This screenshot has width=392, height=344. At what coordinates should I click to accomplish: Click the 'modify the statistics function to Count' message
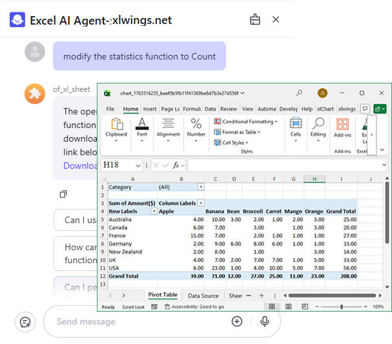(x=139, y=56)
